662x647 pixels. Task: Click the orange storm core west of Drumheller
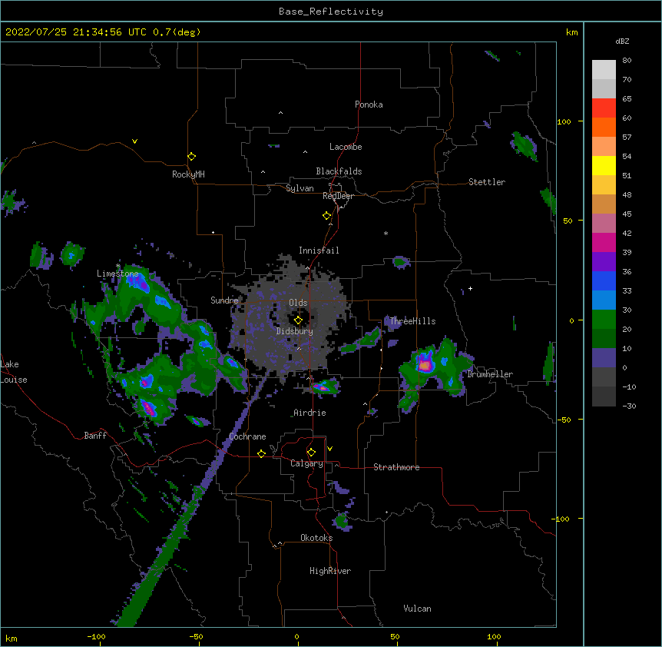click(x=425, y=365)
